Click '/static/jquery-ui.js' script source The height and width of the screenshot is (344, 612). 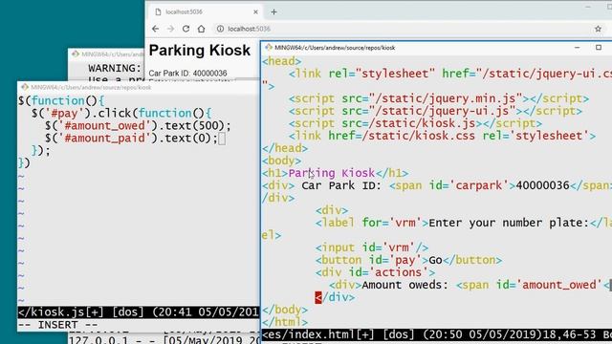(x=442, y=111)
